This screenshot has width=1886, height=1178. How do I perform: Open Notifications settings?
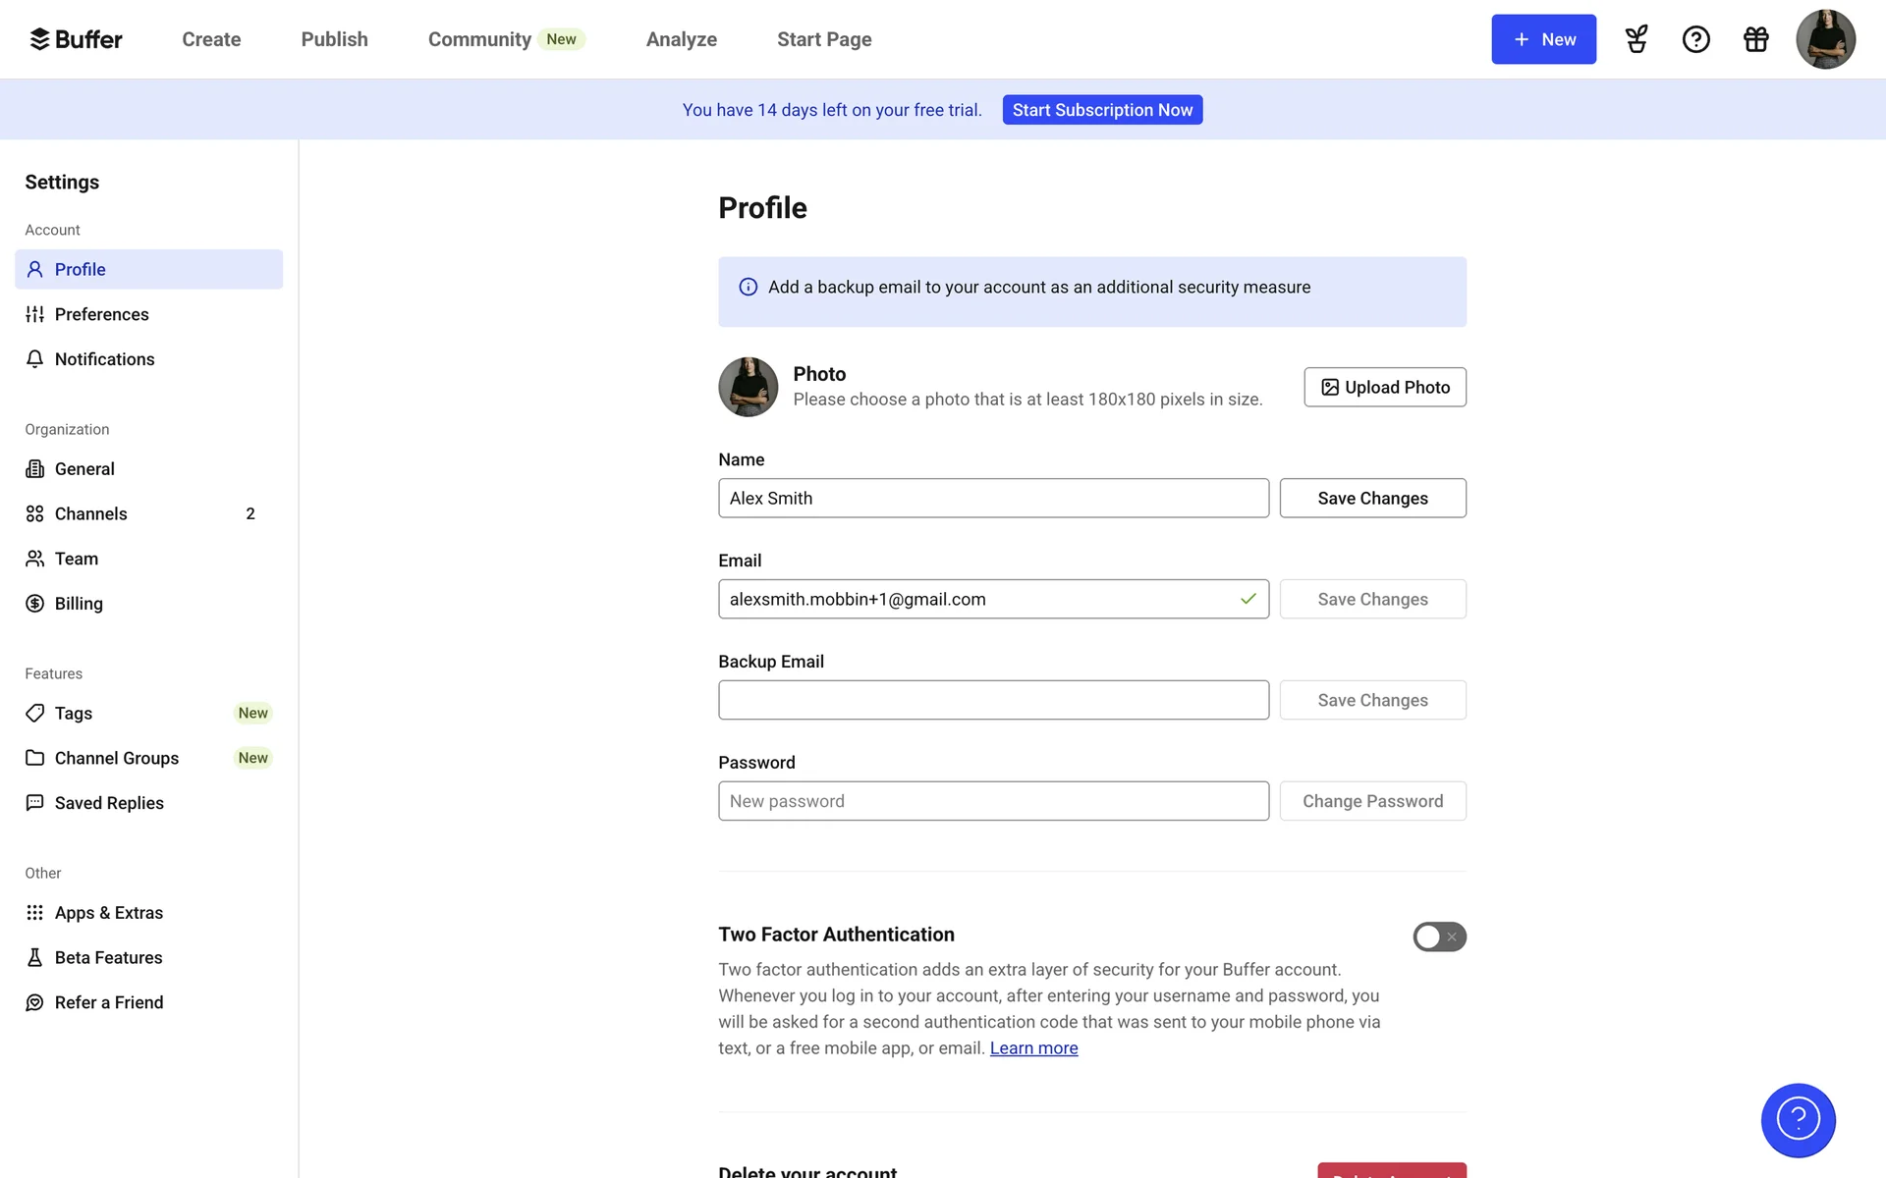104,359
